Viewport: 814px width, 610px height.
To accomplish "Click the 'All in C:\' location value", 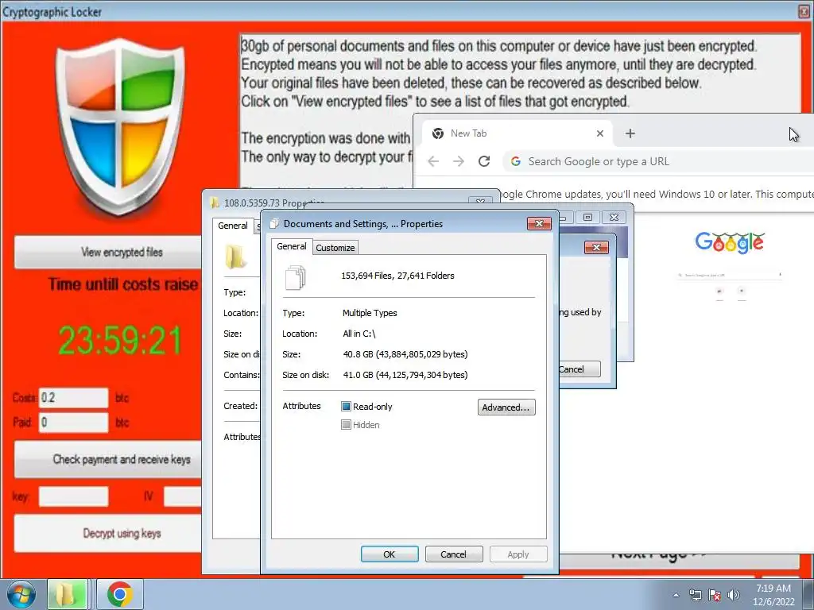I will tap(359, 334).
